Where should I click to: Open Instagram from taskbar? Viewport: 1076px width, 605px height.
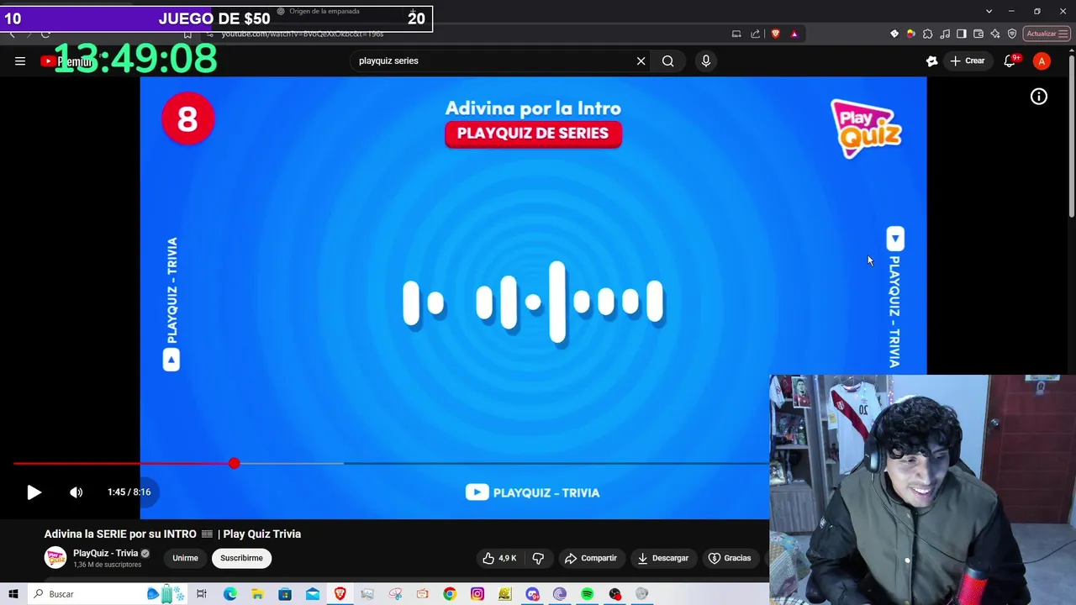(x=477, y=594)
